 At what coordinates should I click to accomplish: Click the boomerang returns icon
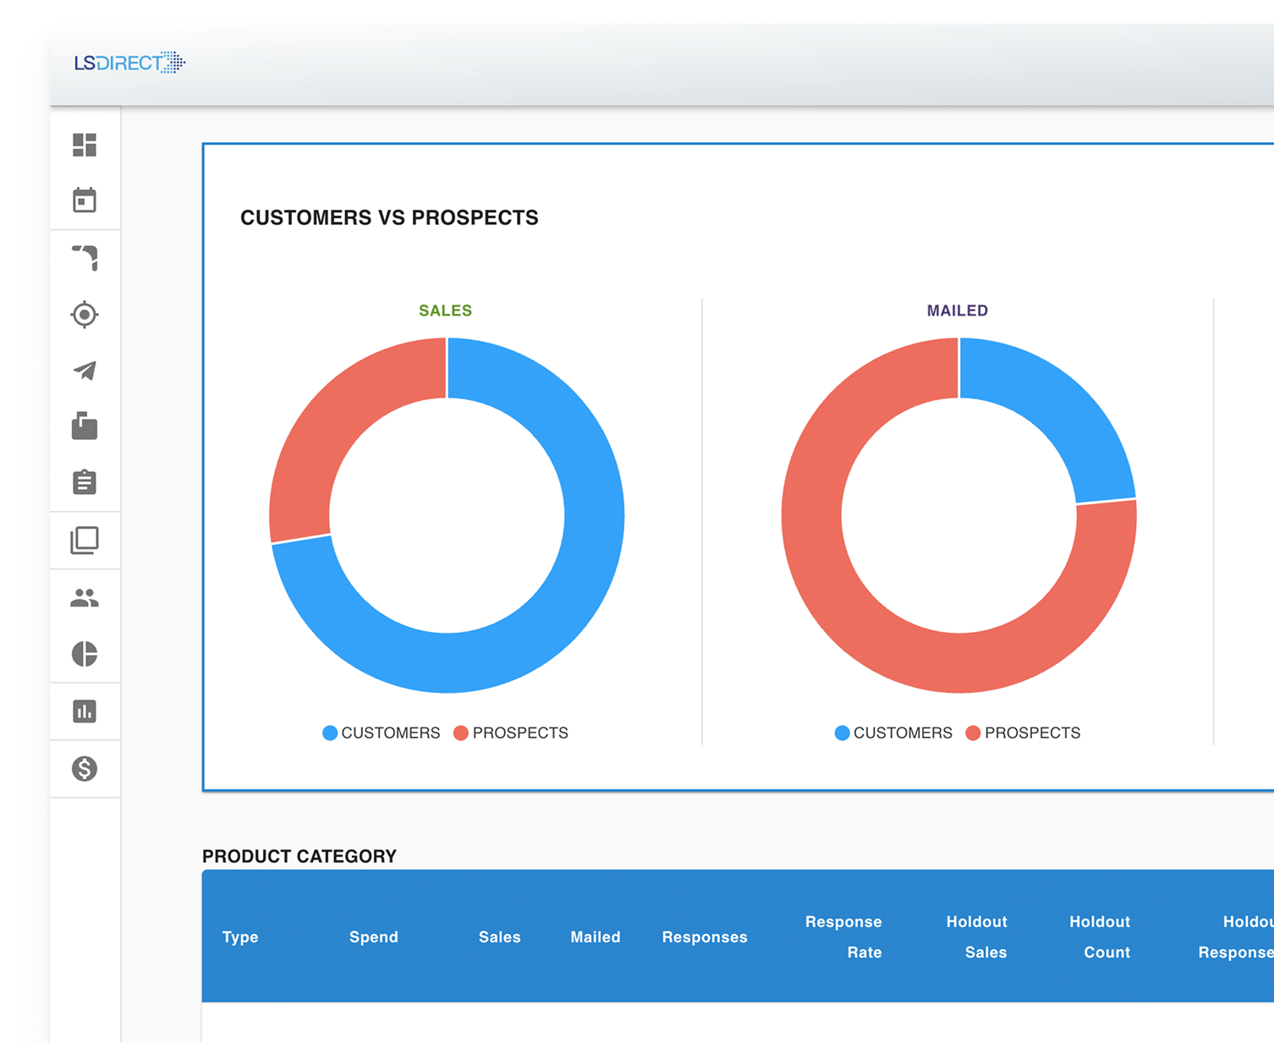pos(85,258)
